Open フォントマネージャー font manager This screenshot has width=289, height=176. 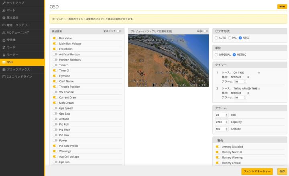point(257,171)
